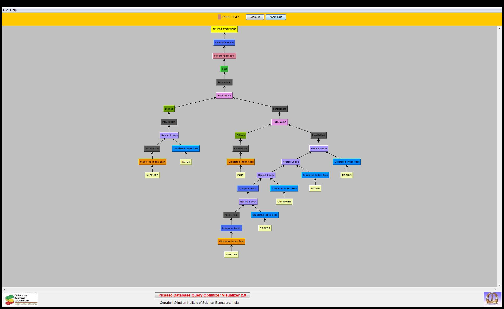Click the plan P47 color swatch
This screenshot has width=504, height=309.
219,17
